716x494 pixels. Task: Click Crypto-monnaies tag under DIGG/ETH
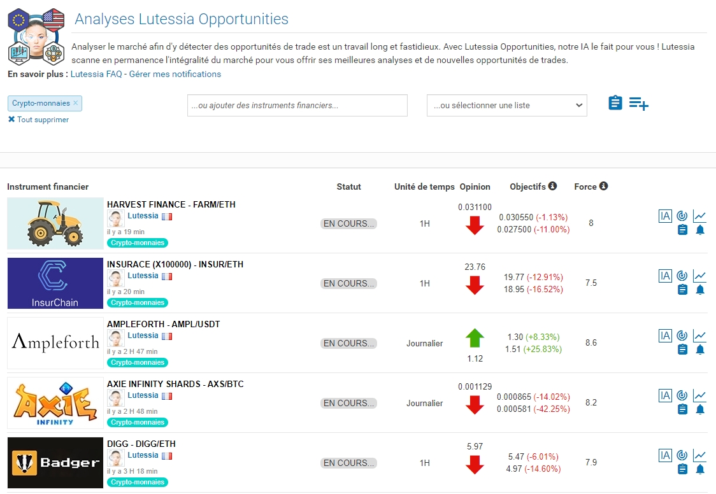138,482
